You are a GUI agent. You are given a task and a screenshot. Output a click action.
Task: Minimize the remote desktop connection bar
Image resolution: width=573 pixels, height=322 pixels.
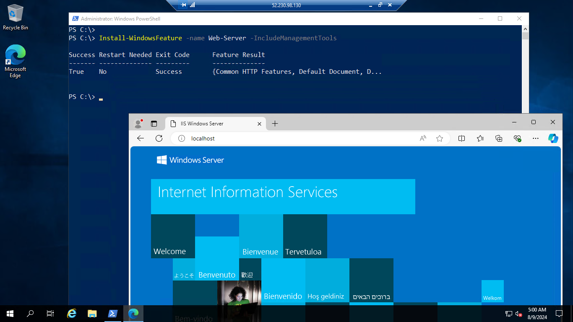click(370, 5)
